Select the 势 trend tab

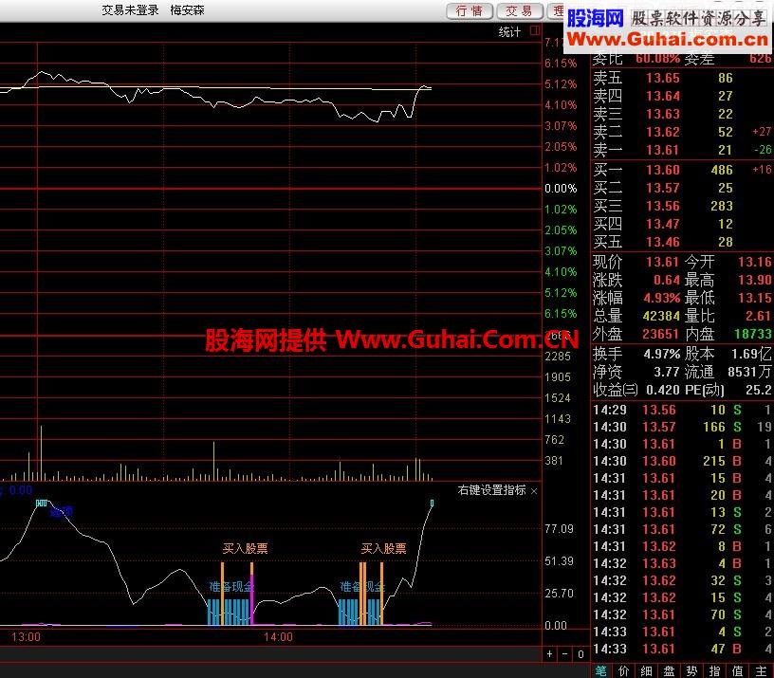(691, 670)
